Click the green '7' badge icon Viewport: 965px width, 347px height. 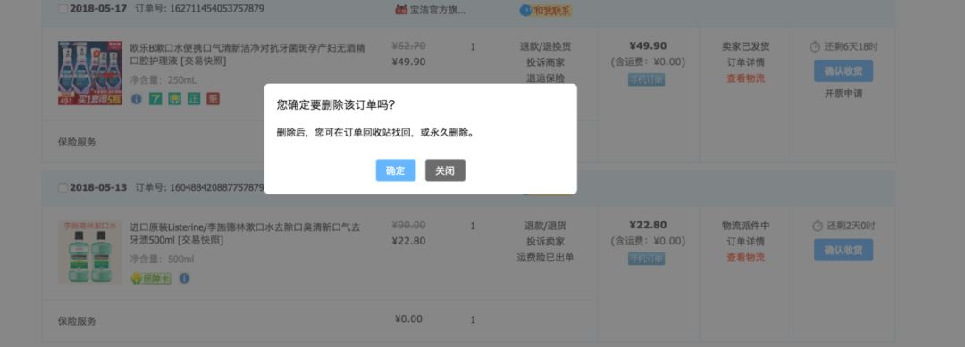pos(155,99)
